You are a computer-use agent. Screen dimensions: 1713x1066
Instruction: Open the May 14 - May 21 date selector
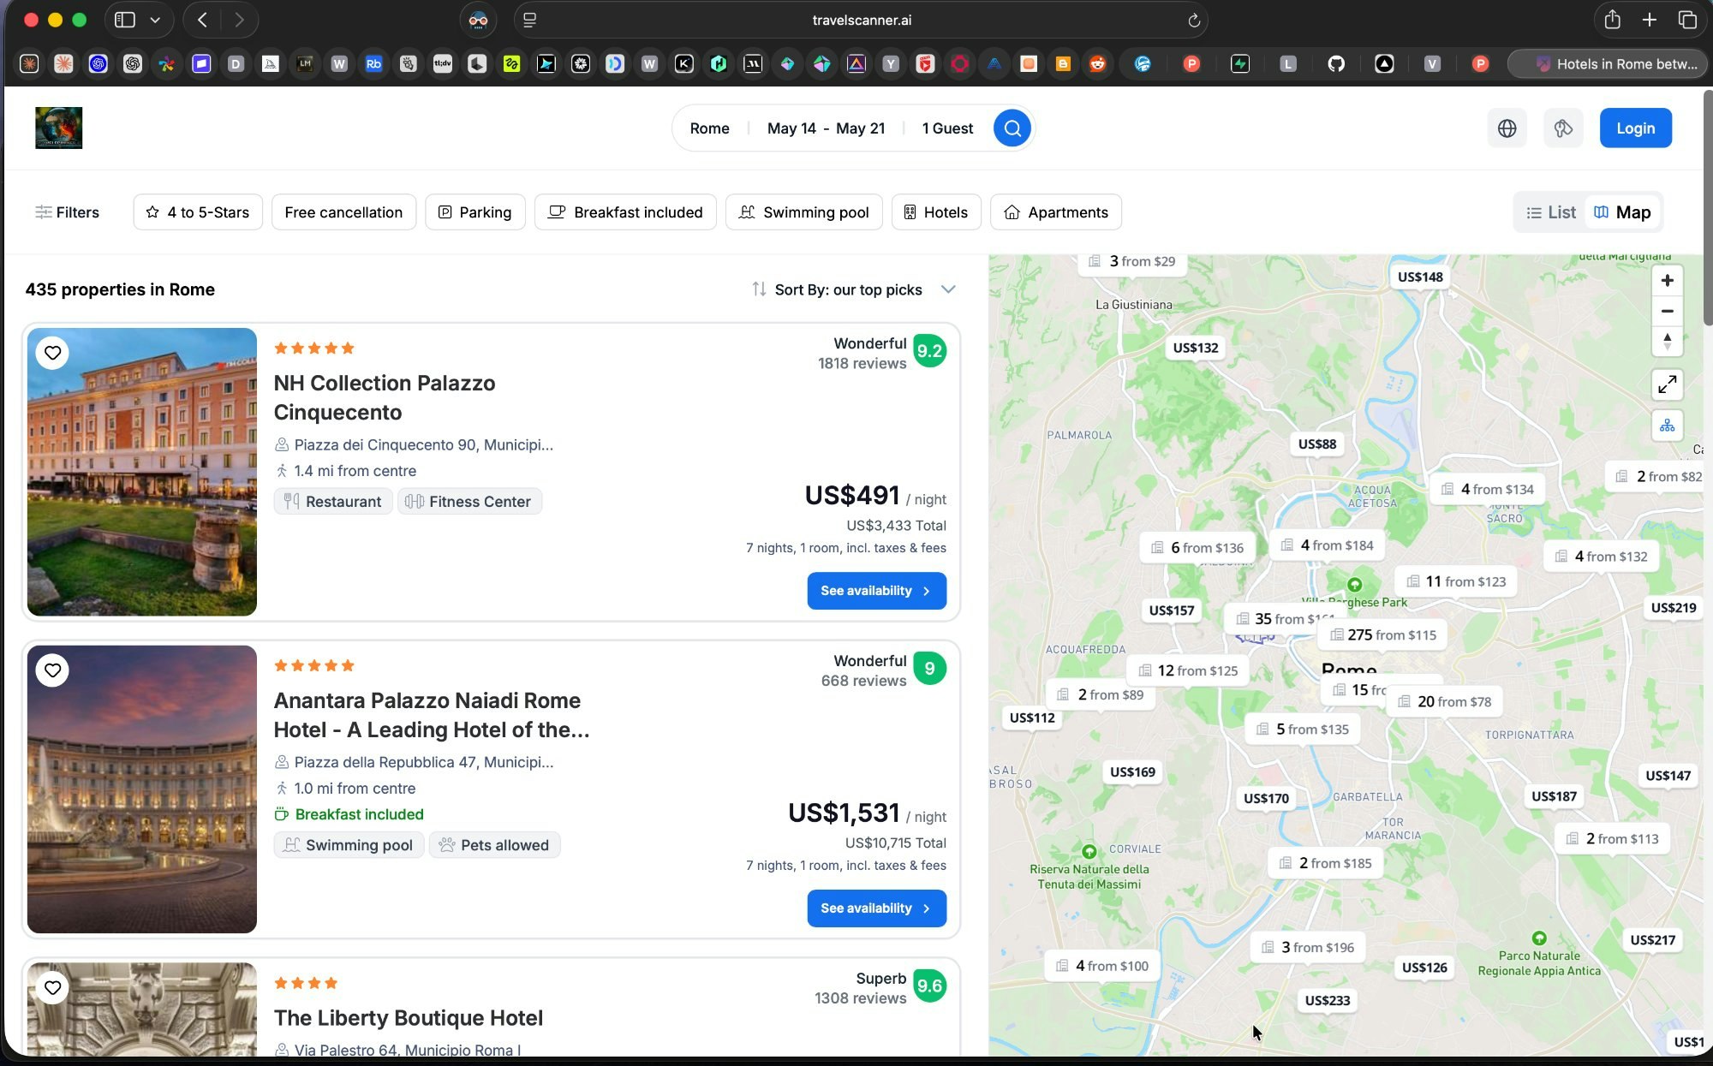point(826,128)
